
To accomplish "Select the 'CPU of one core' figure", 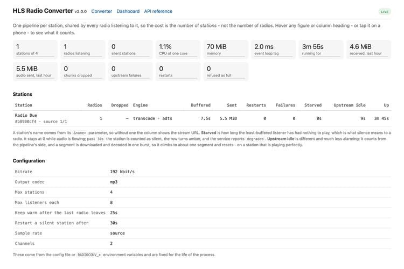I will [178, 49].
